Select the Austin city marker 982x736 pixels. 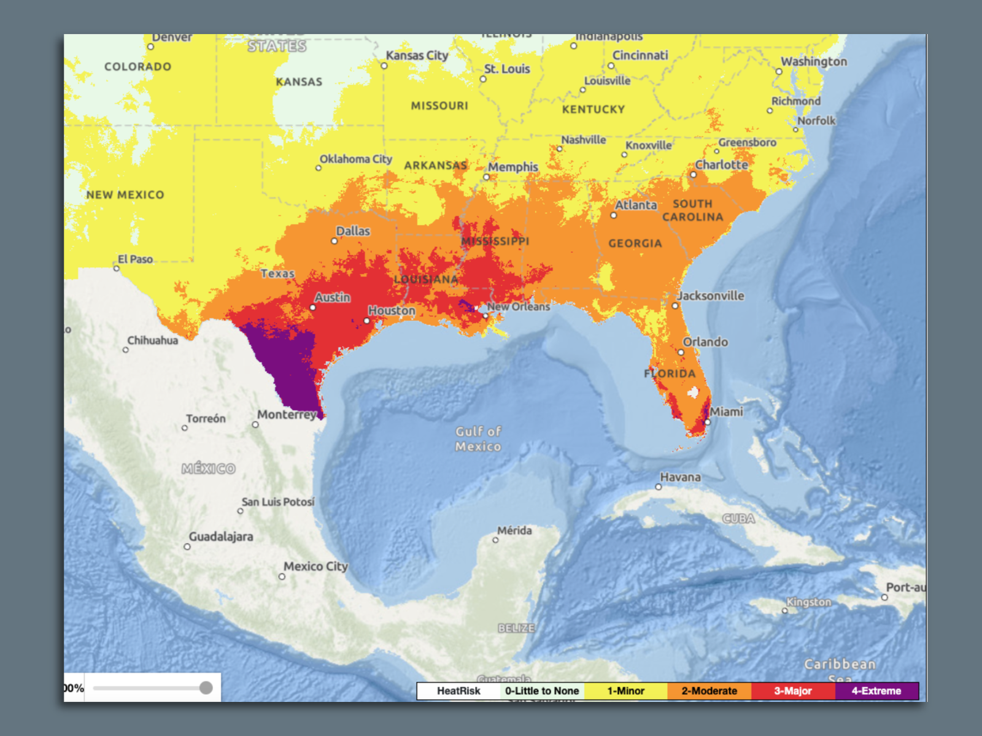[x=312, y=307]
